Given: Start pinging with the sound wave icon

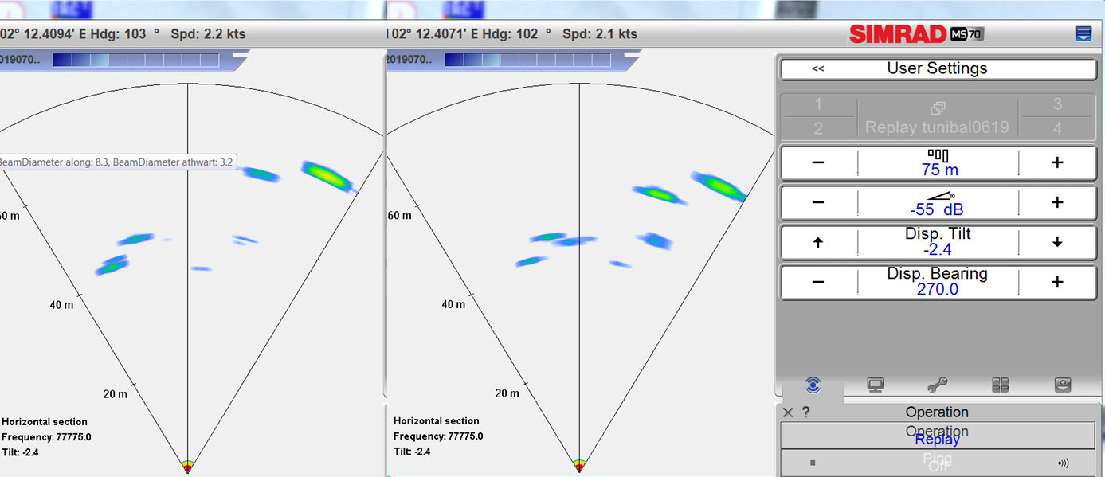Looking at the screenshot, I should tap(1062, 463).
